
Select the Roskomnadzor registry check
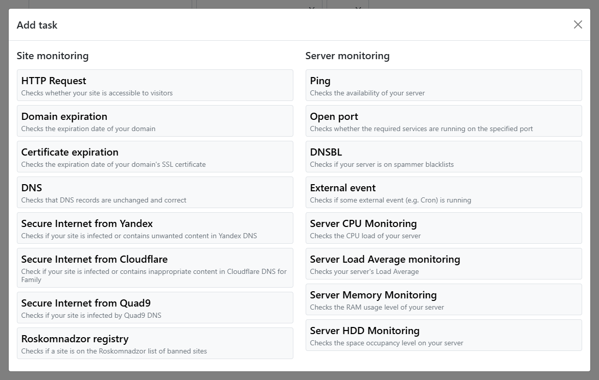pyautogui.click(x=155, y=343)
